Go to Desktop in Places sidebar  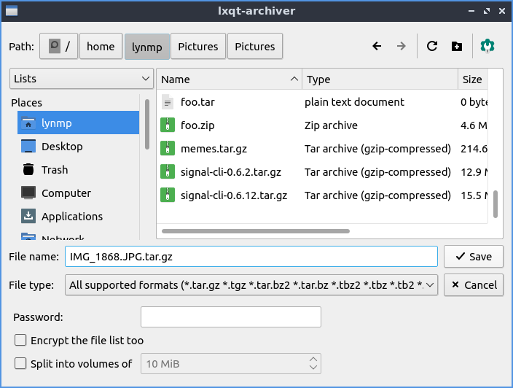tap(61, 147)
